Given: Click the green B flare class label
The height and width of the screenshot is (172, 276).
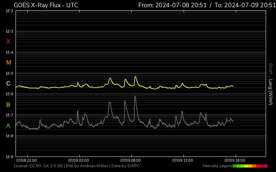Looking at the screenshot, I should [x=8, y=105].
